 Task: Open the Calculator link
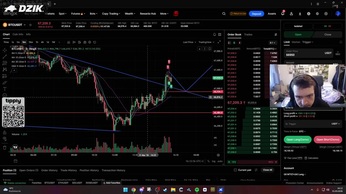click(x=311, y=158)
